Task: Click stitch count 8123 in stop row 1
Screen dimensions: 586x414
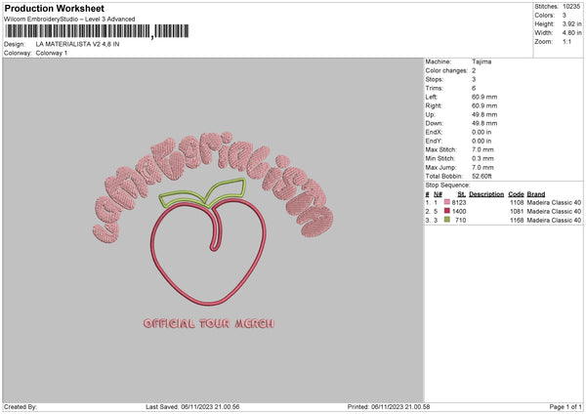Action: 459,202
